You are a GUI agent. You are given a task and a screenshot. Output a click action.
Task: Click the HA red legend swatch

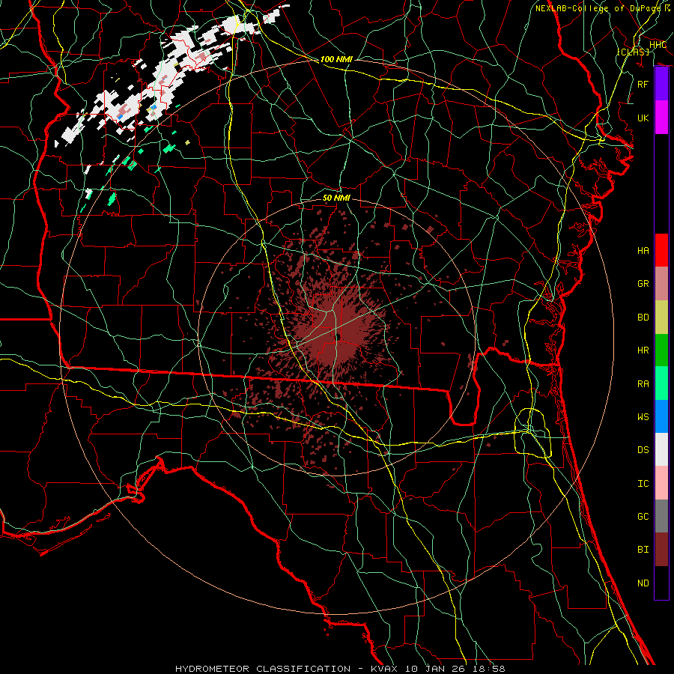click(661, 250)
